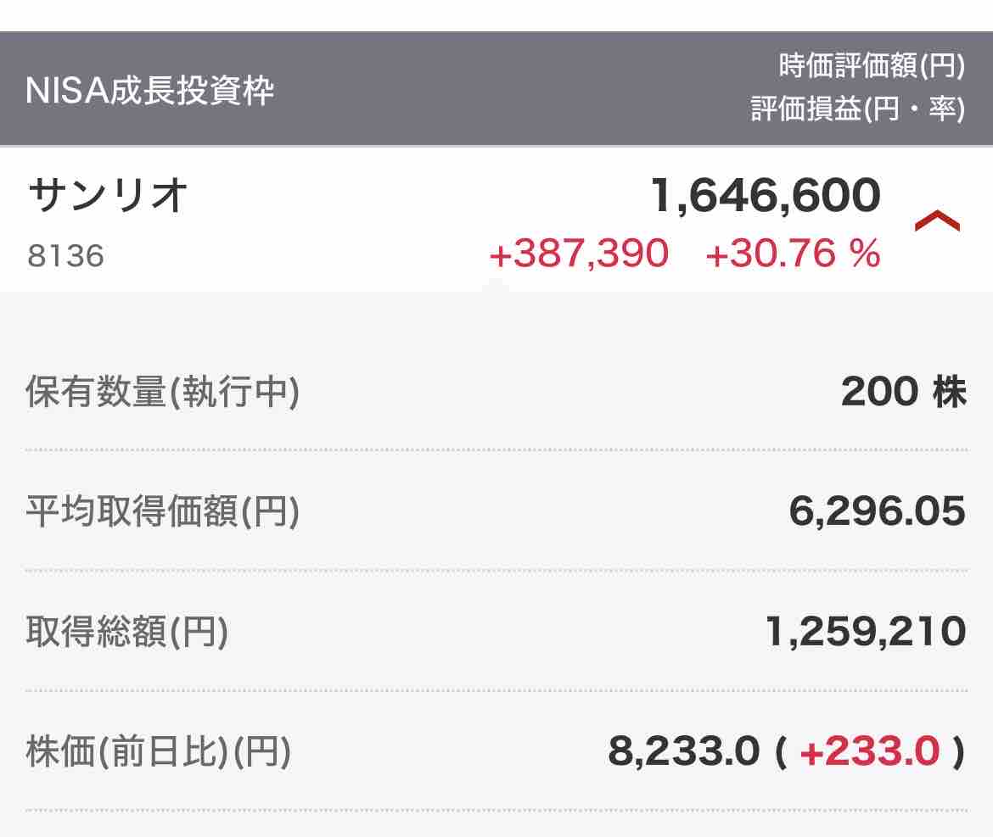The height and width of the screenshot is (837, 993).
Task: Click the dotted divider under 保有数量 row
Action: click(x=496, y=450)
